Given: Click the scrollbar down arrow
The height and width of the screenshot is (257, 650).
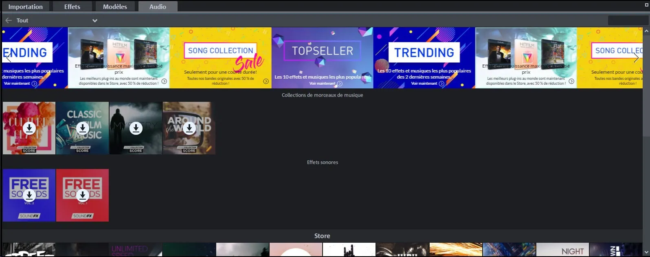Looking at the screenshot, I should click(x=646, y=253).
